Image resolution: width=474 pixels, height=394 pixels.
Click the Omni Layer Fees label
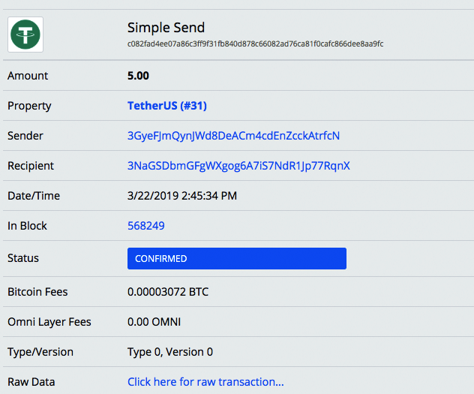click(x=49, y=322)
